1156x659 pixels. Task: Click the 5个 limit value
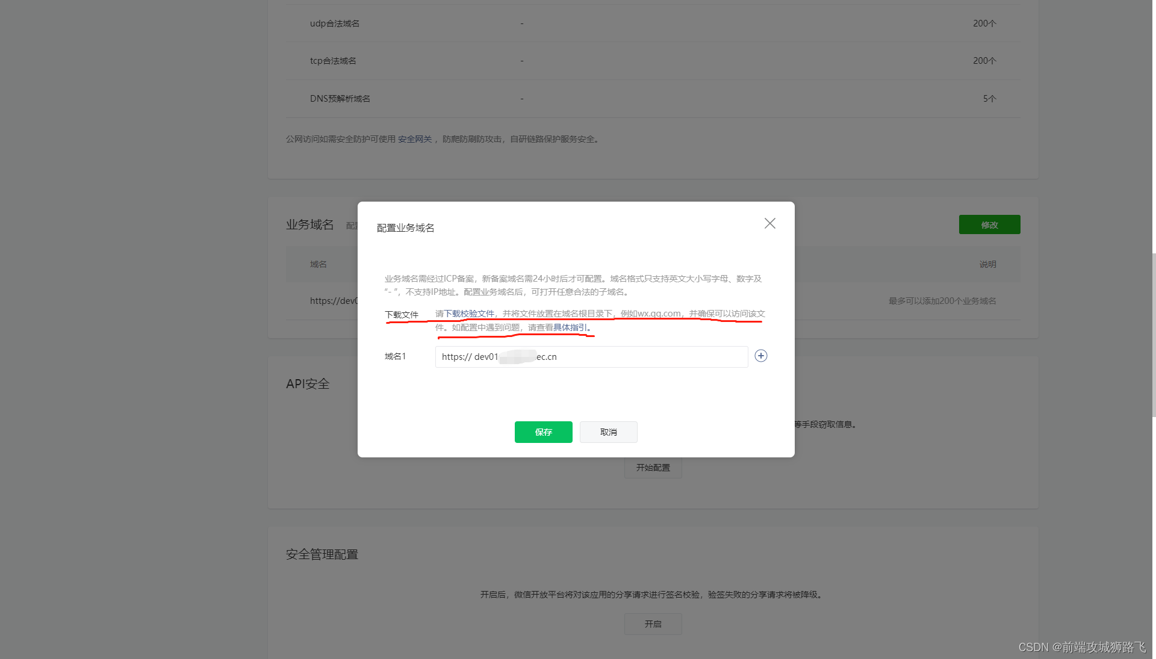(989, 99)
